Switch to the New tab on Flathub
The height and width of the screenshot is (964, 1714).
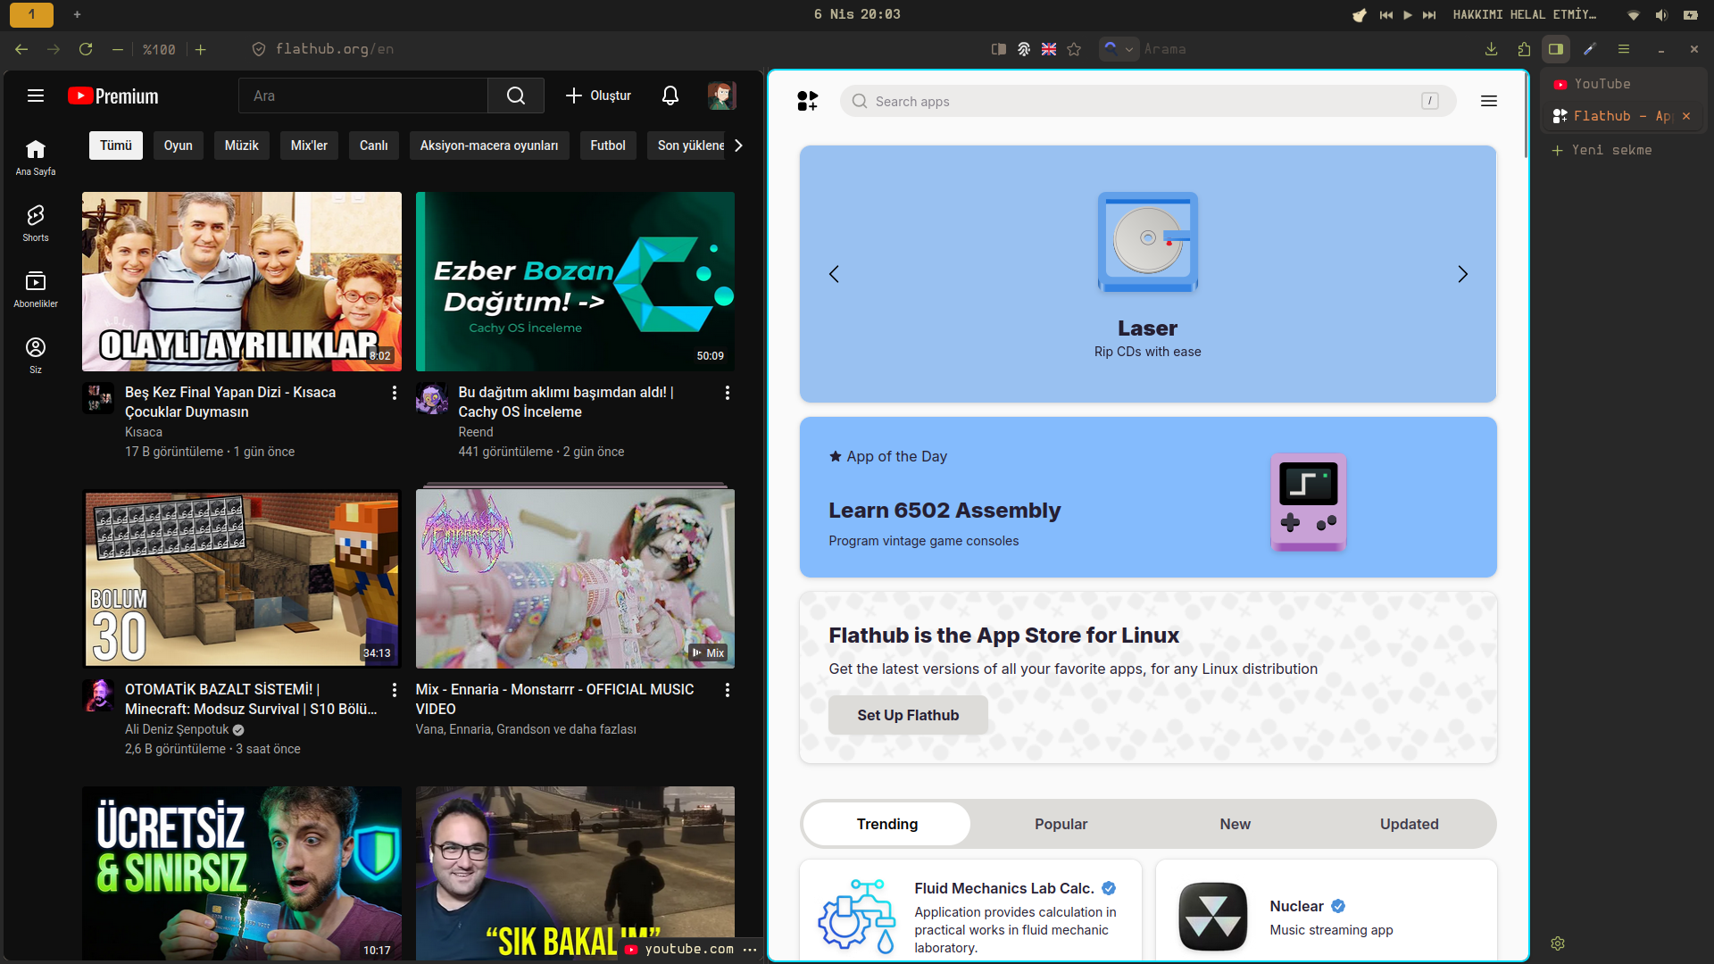[1236, 824]
